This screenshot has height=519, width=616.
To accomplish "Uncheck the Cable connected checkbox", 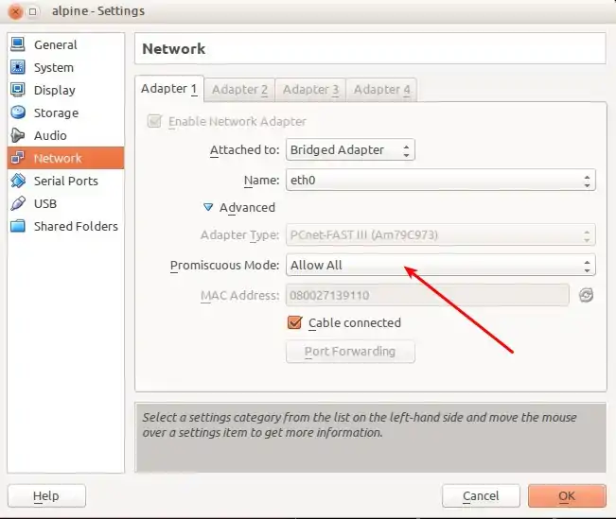I will (294, 323).
